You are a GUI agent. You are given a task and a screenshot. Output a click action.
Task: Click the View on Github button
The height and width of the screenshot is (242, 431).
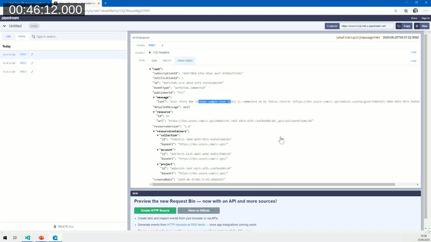(198, 211)
